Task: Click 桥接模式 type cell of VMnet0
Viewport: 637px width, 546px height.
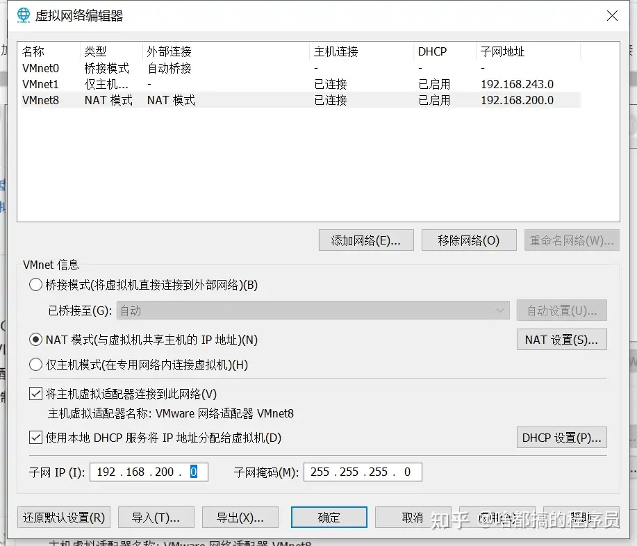Action: (x=107, y=68)
